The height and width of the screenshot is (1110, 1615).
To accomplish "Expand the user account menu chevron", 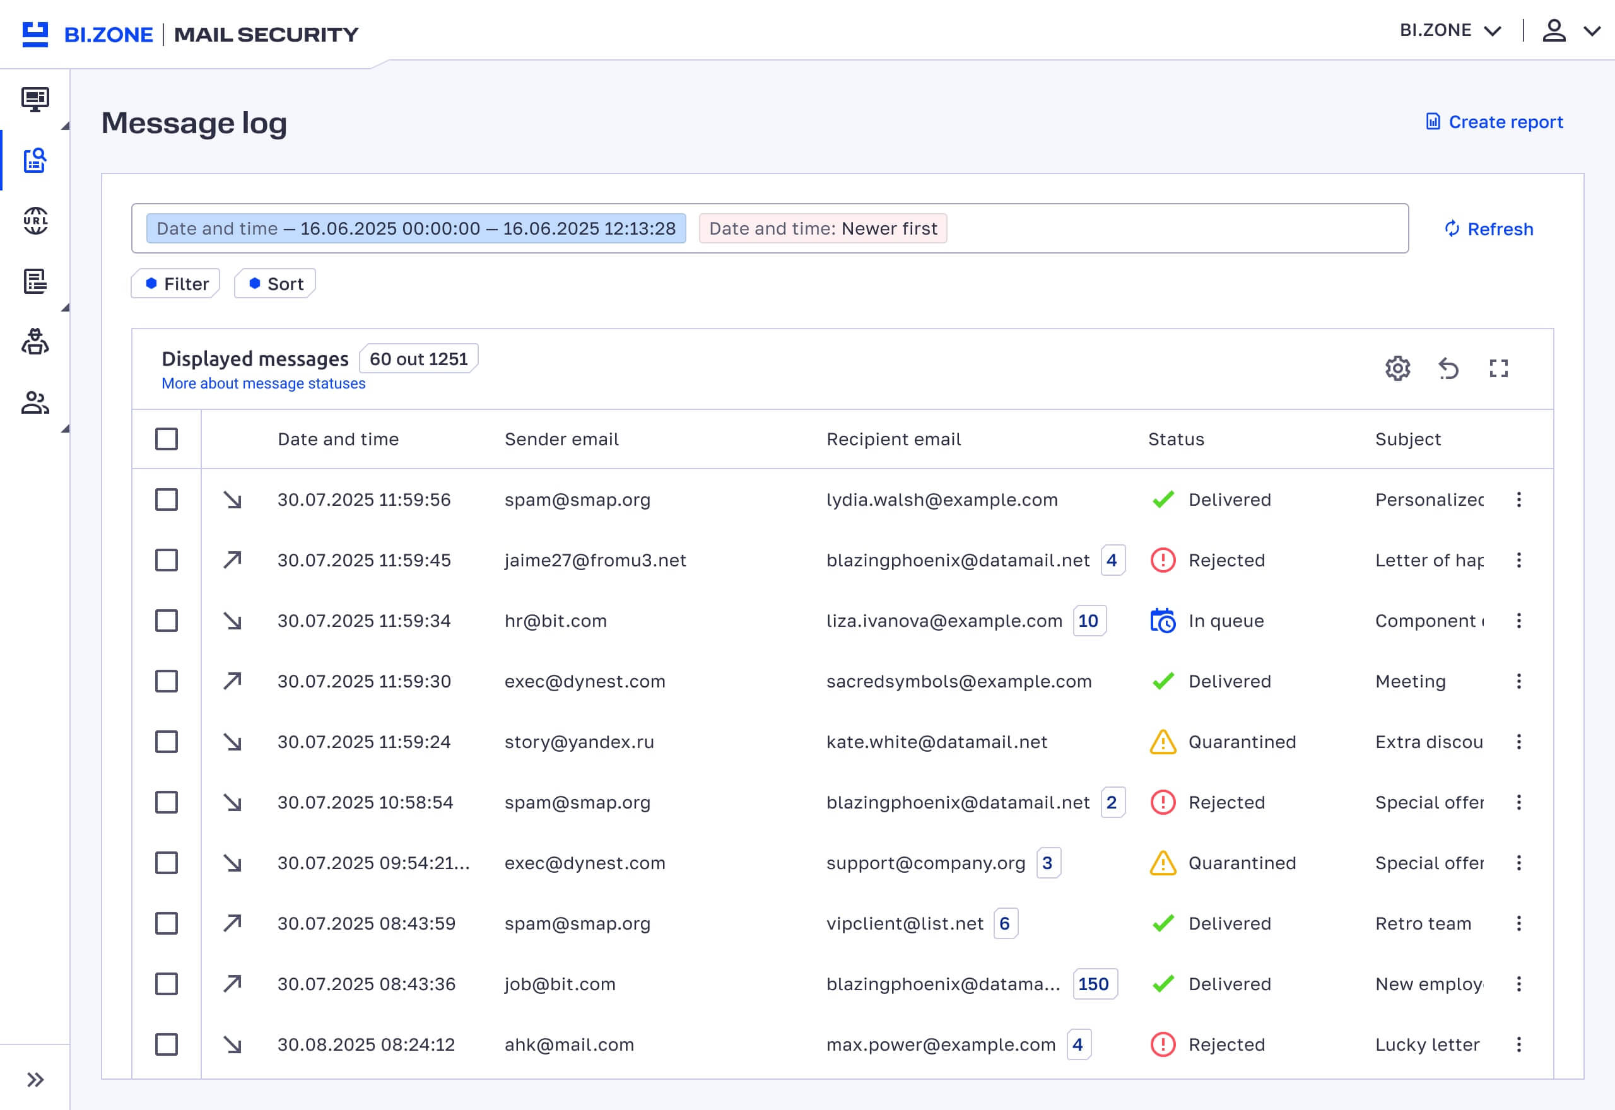I will click(1592, 31).
